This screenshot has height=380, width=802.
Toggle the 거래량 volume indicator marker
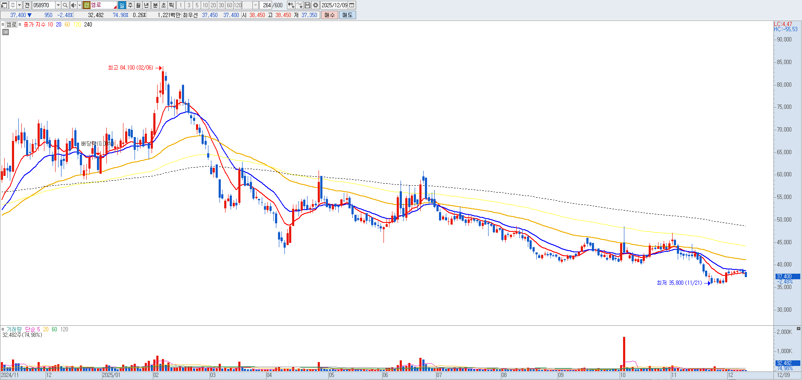[x=3, y=329]
